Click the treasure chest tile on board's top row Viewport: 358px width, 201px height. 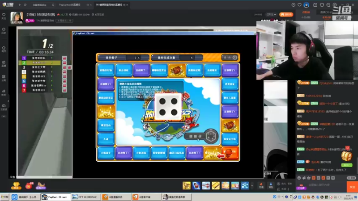[177, 70]
